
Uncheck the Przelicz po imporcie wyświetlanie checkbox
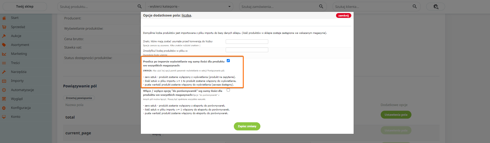click(228, 61)
